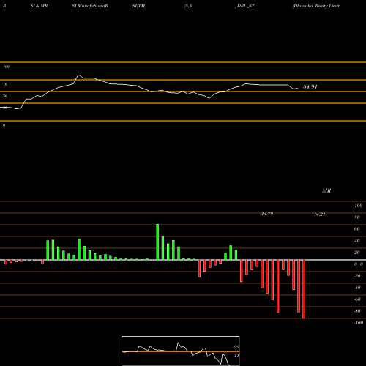Click the last red histogram bar reaching -100

304,289
